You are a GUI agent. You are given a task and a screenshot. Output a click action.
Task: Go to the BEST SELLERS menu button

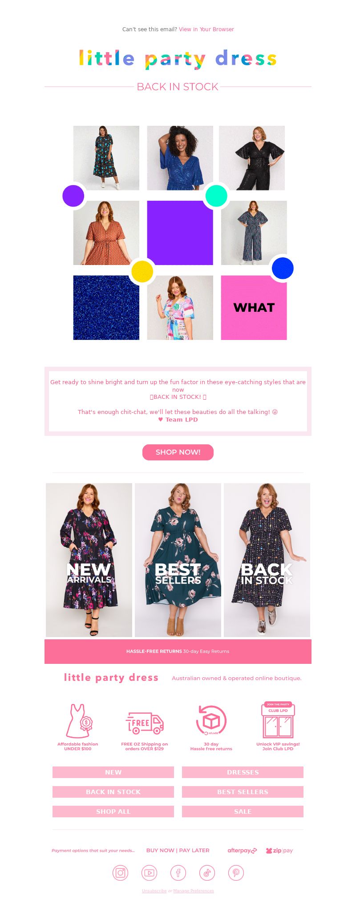[x=243, y=792]
